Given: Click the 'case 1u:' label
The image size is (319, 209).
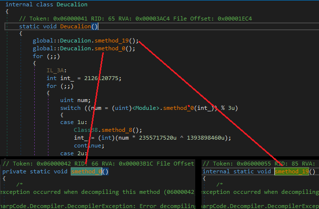Looking at the screenshot, I should point(74,122).
